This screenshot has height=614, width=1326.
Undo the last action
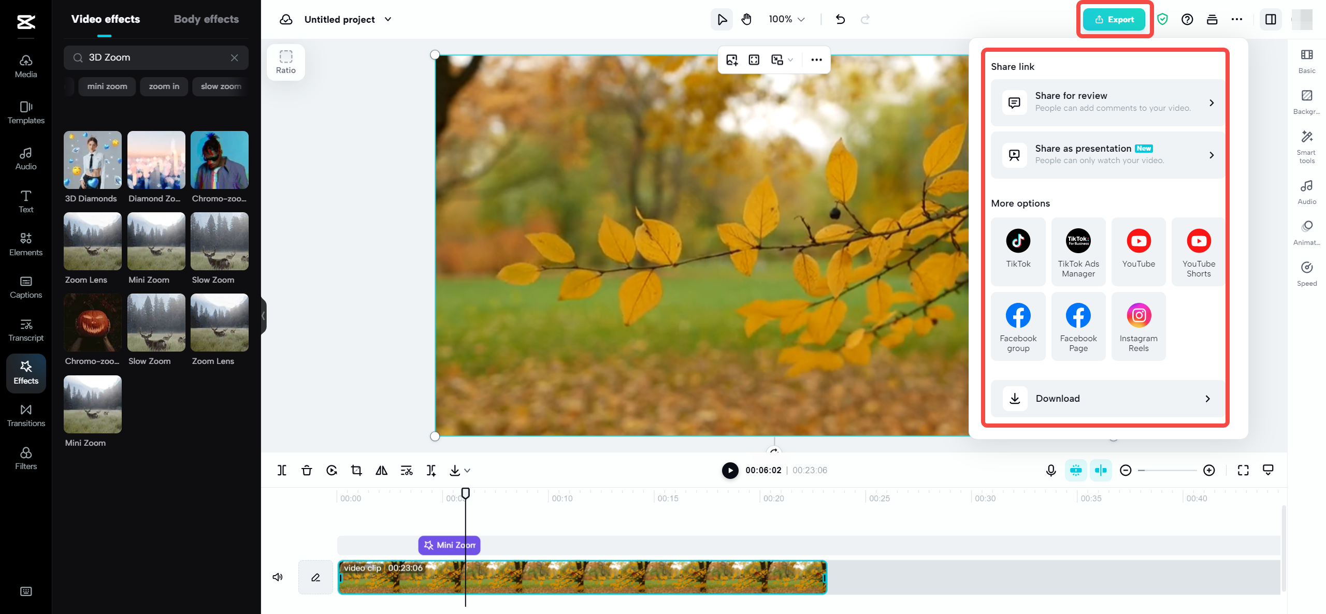[x=840, y=20]
